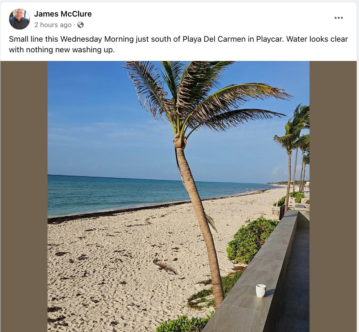Open James McClure's profile name link
The image size is (359, 332).
coord(63,14)
